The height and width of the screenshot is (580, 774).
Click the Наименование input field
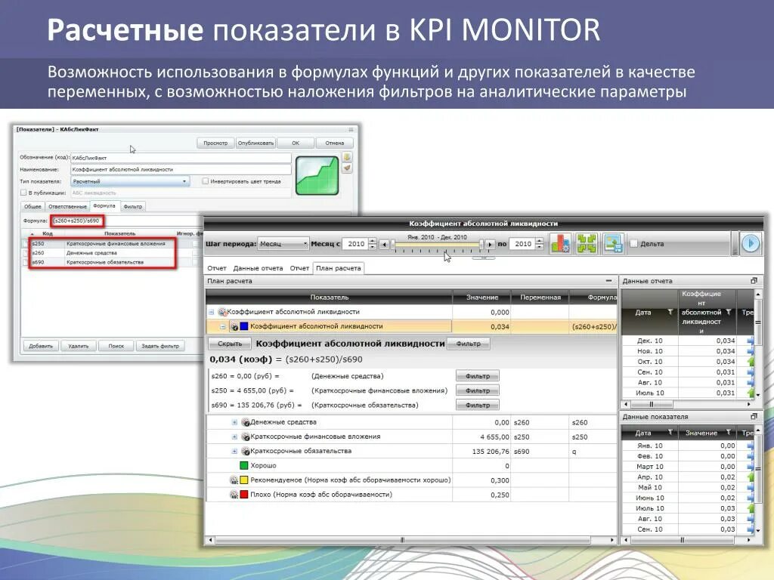tap(181, 169)
